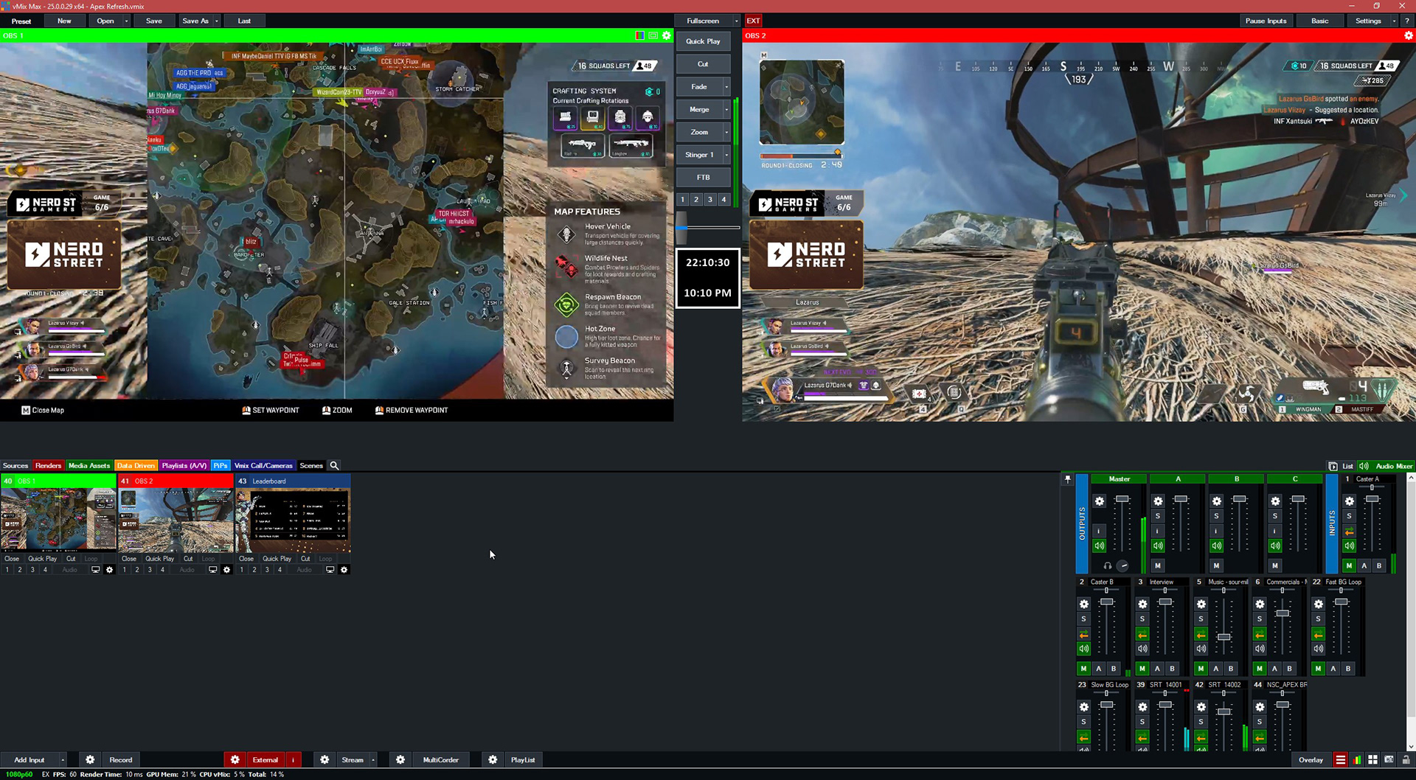
Task: Open recording settings gear next to Record
Action: tap(90, 759)
